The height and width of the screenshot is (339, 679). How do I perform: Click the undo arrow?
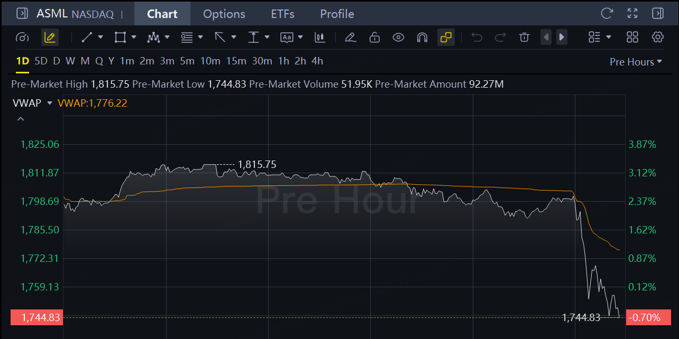tap(477, 37)
